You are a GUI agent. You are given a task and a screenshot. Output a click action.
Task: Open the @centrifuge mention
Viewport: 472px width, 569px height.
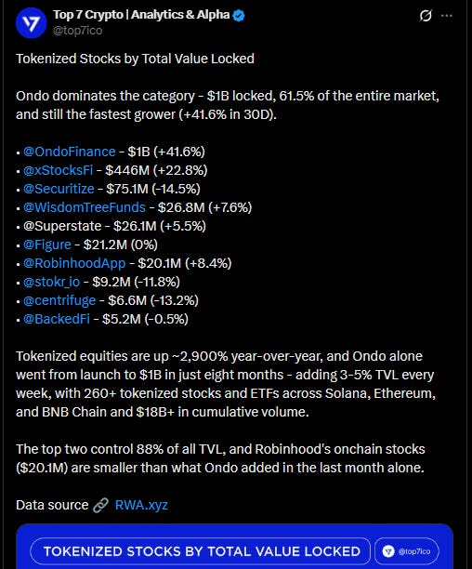59,300
